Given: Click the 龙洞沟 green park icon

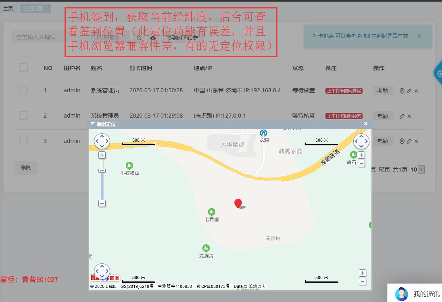Looking at the screenshot, I should 206,248.
